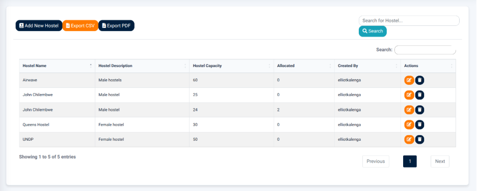This screenshot has width=477, height=191.
Task: Select the Queens Hostel name cell
Action: (57, 124)
